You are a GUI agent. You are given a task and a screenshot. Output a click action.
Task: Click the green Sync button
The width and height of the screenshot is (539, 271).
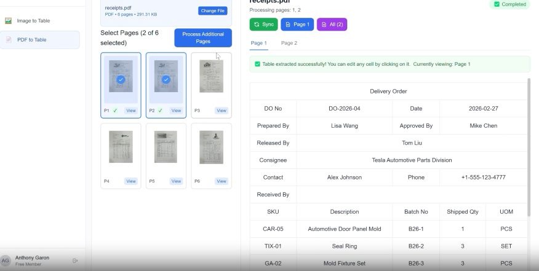click(264, 25)
